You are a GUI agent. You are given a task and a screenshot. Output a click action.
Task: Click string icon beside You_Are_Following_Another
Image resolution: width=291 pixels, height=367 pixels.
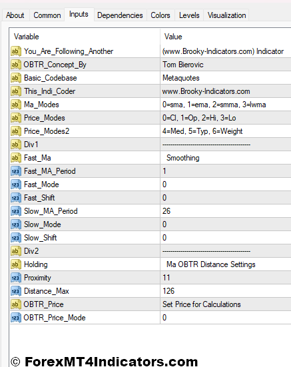16,51
